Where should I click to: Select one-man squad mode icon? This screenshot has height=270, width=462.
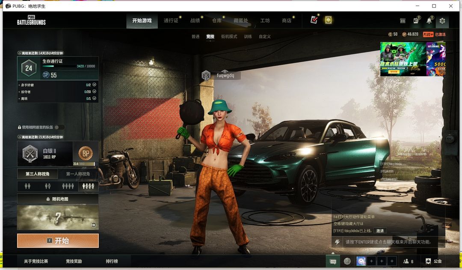coord(89,186)
